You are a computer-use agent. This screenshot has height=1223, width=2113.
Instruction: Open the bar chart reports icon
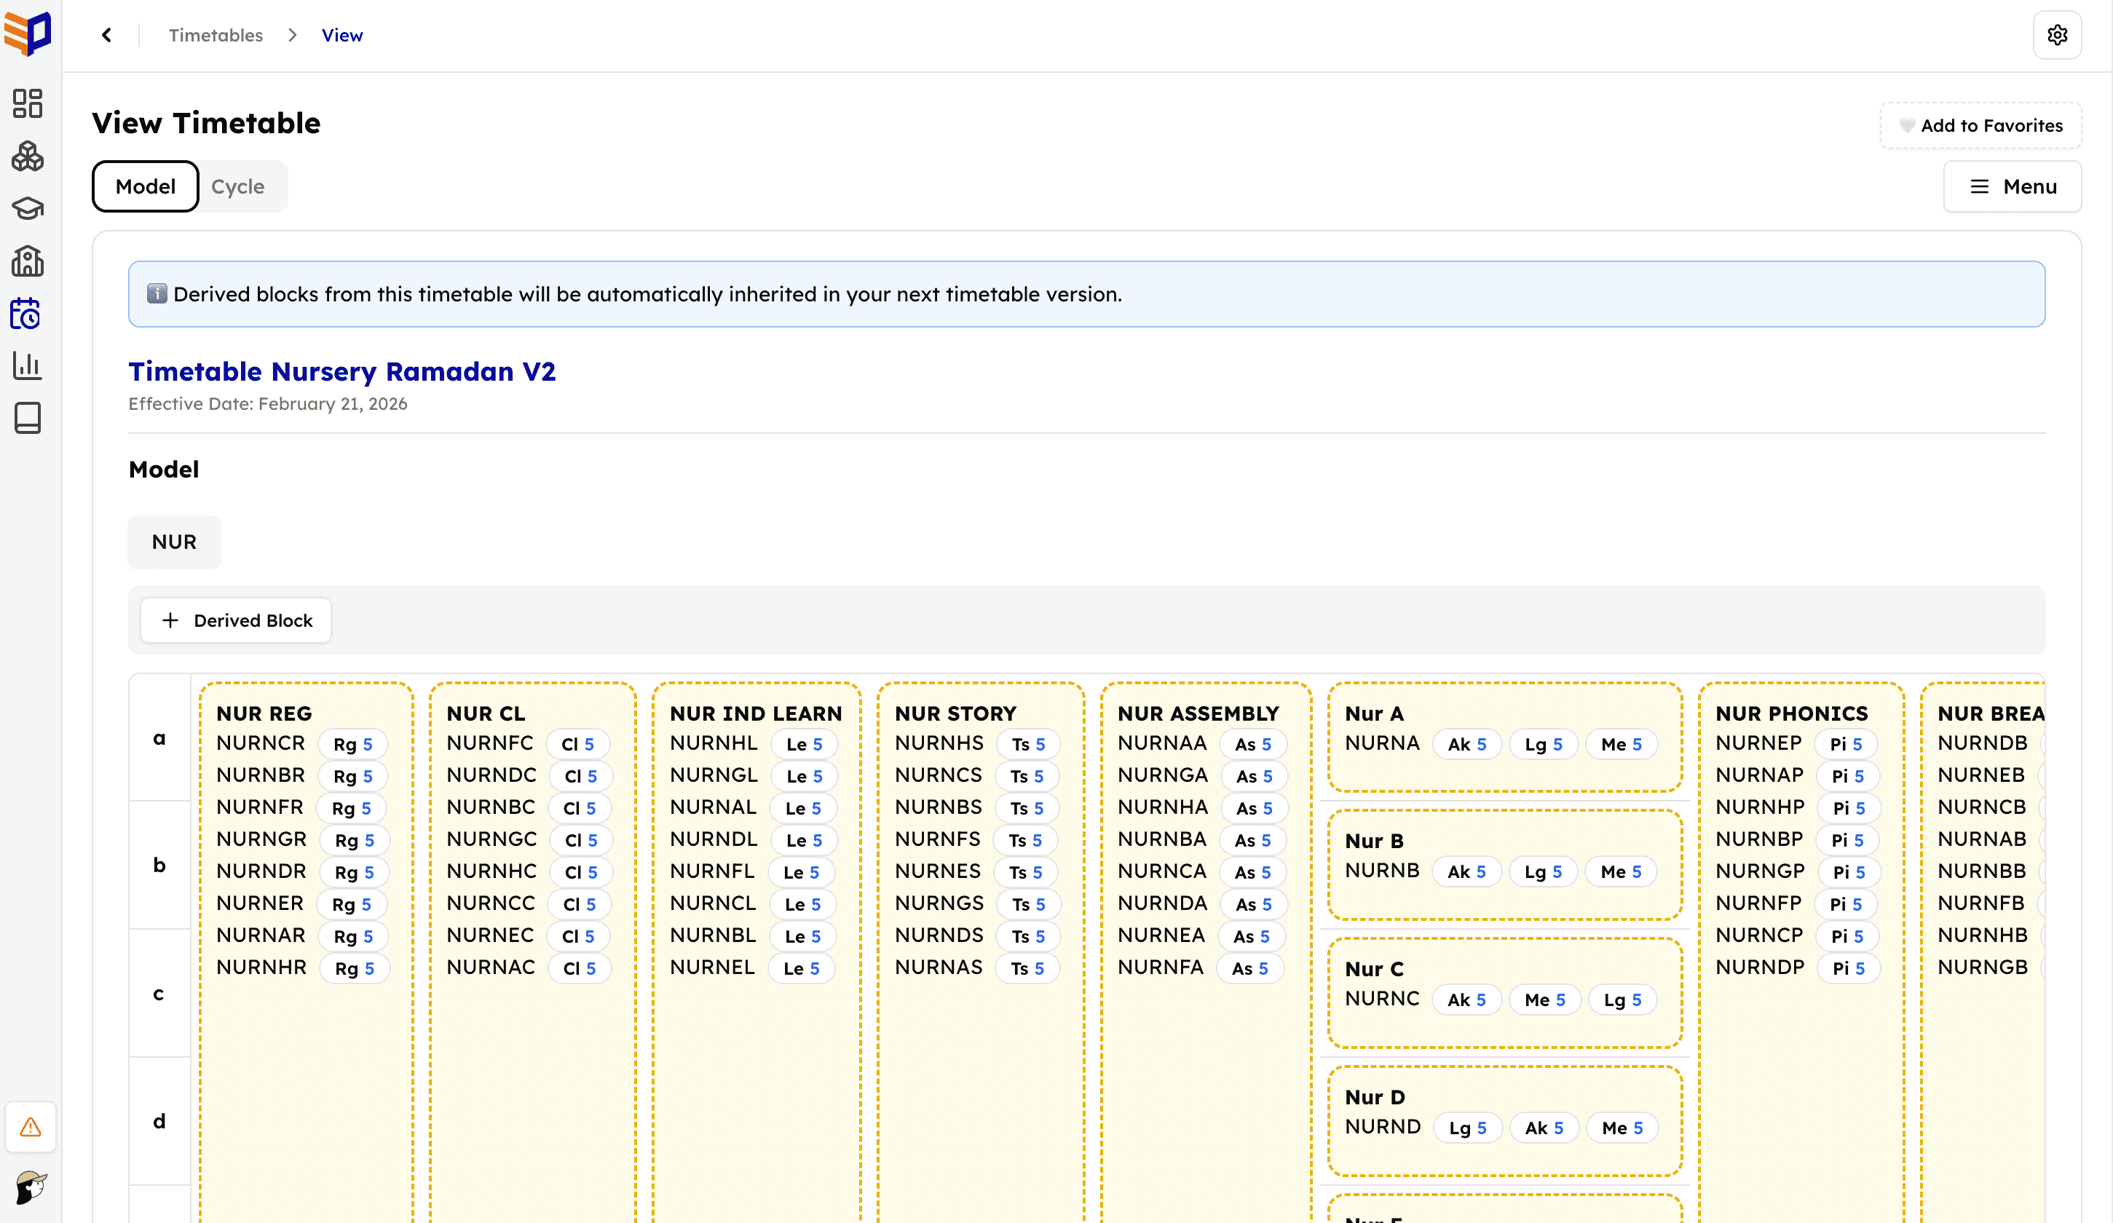(x=28, y=365)
